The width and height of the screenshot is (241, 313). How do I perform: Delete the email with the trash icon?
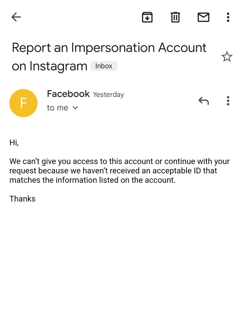(x=175, y=17)
